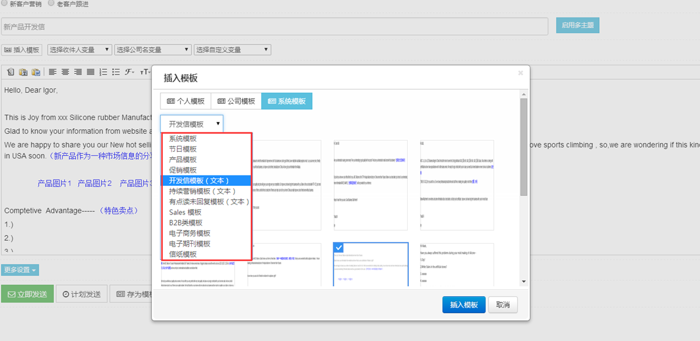Insert a numbered list via toolbar icon
The height and width of the screenshot is (341, 700).
point(103,72)
